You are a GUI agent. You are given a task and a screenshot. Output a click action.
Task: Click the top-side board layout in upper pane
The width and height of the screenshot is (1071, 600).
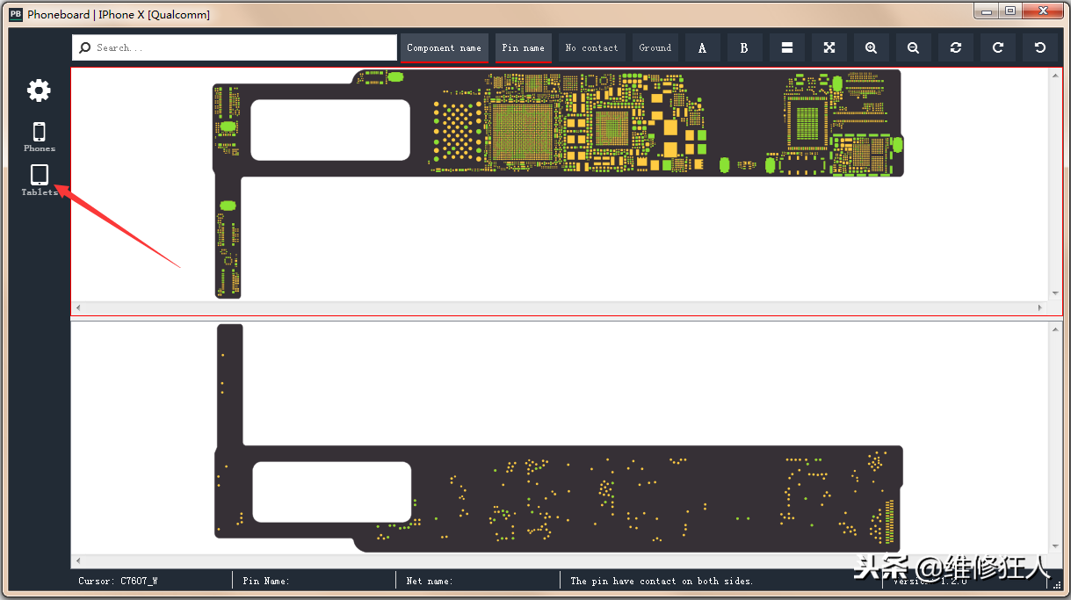pyautogui.click(x=559, y=184)
